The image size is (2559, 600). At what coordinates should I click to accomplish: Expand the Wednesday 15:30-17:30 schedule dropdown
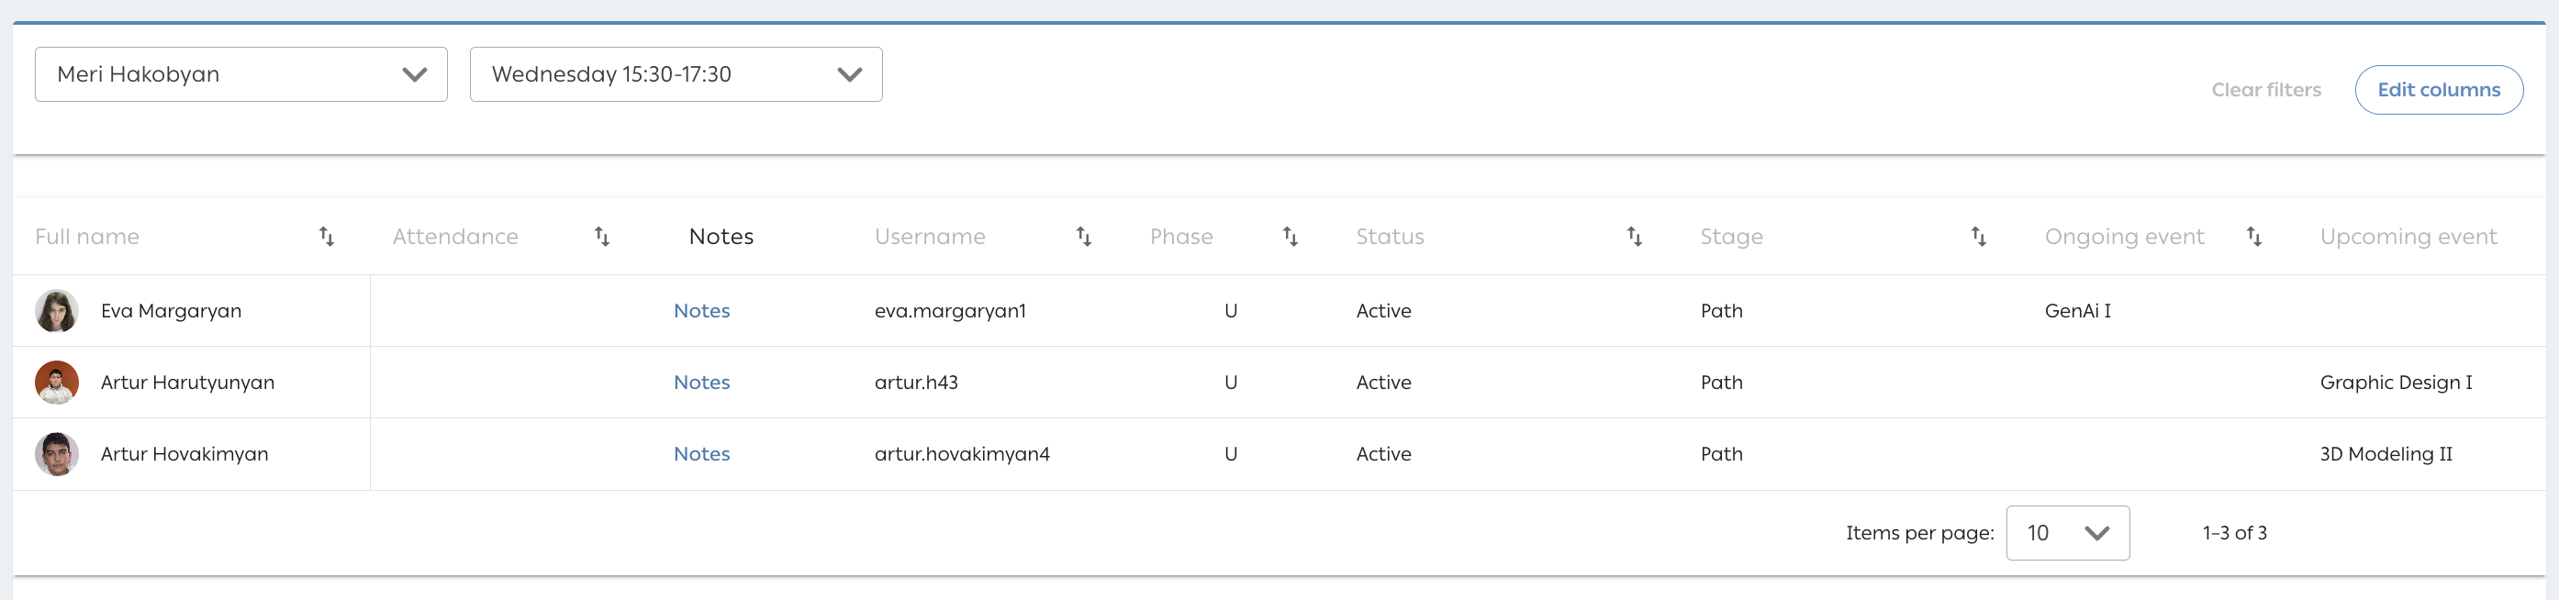(x=676, y=74)
